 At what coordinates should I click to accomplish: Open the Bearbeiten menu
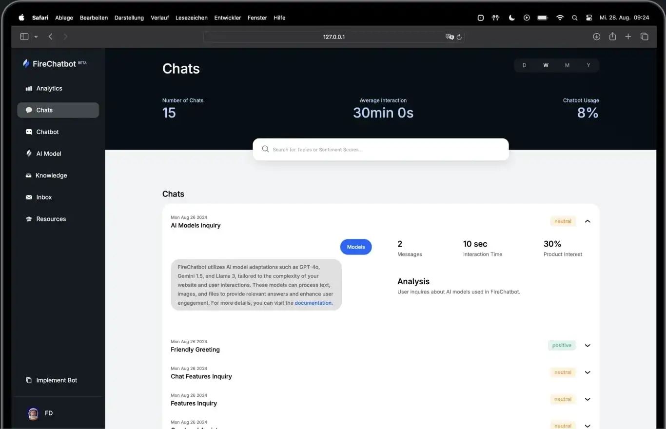94,18
